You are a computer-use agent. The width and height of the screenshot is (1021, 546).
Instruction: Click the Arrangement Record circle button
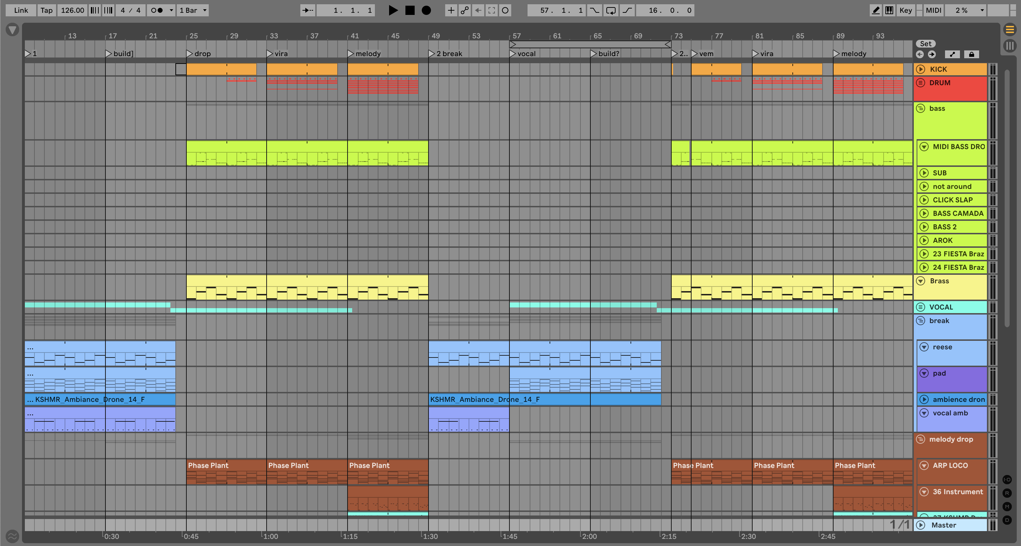point(426,10)
